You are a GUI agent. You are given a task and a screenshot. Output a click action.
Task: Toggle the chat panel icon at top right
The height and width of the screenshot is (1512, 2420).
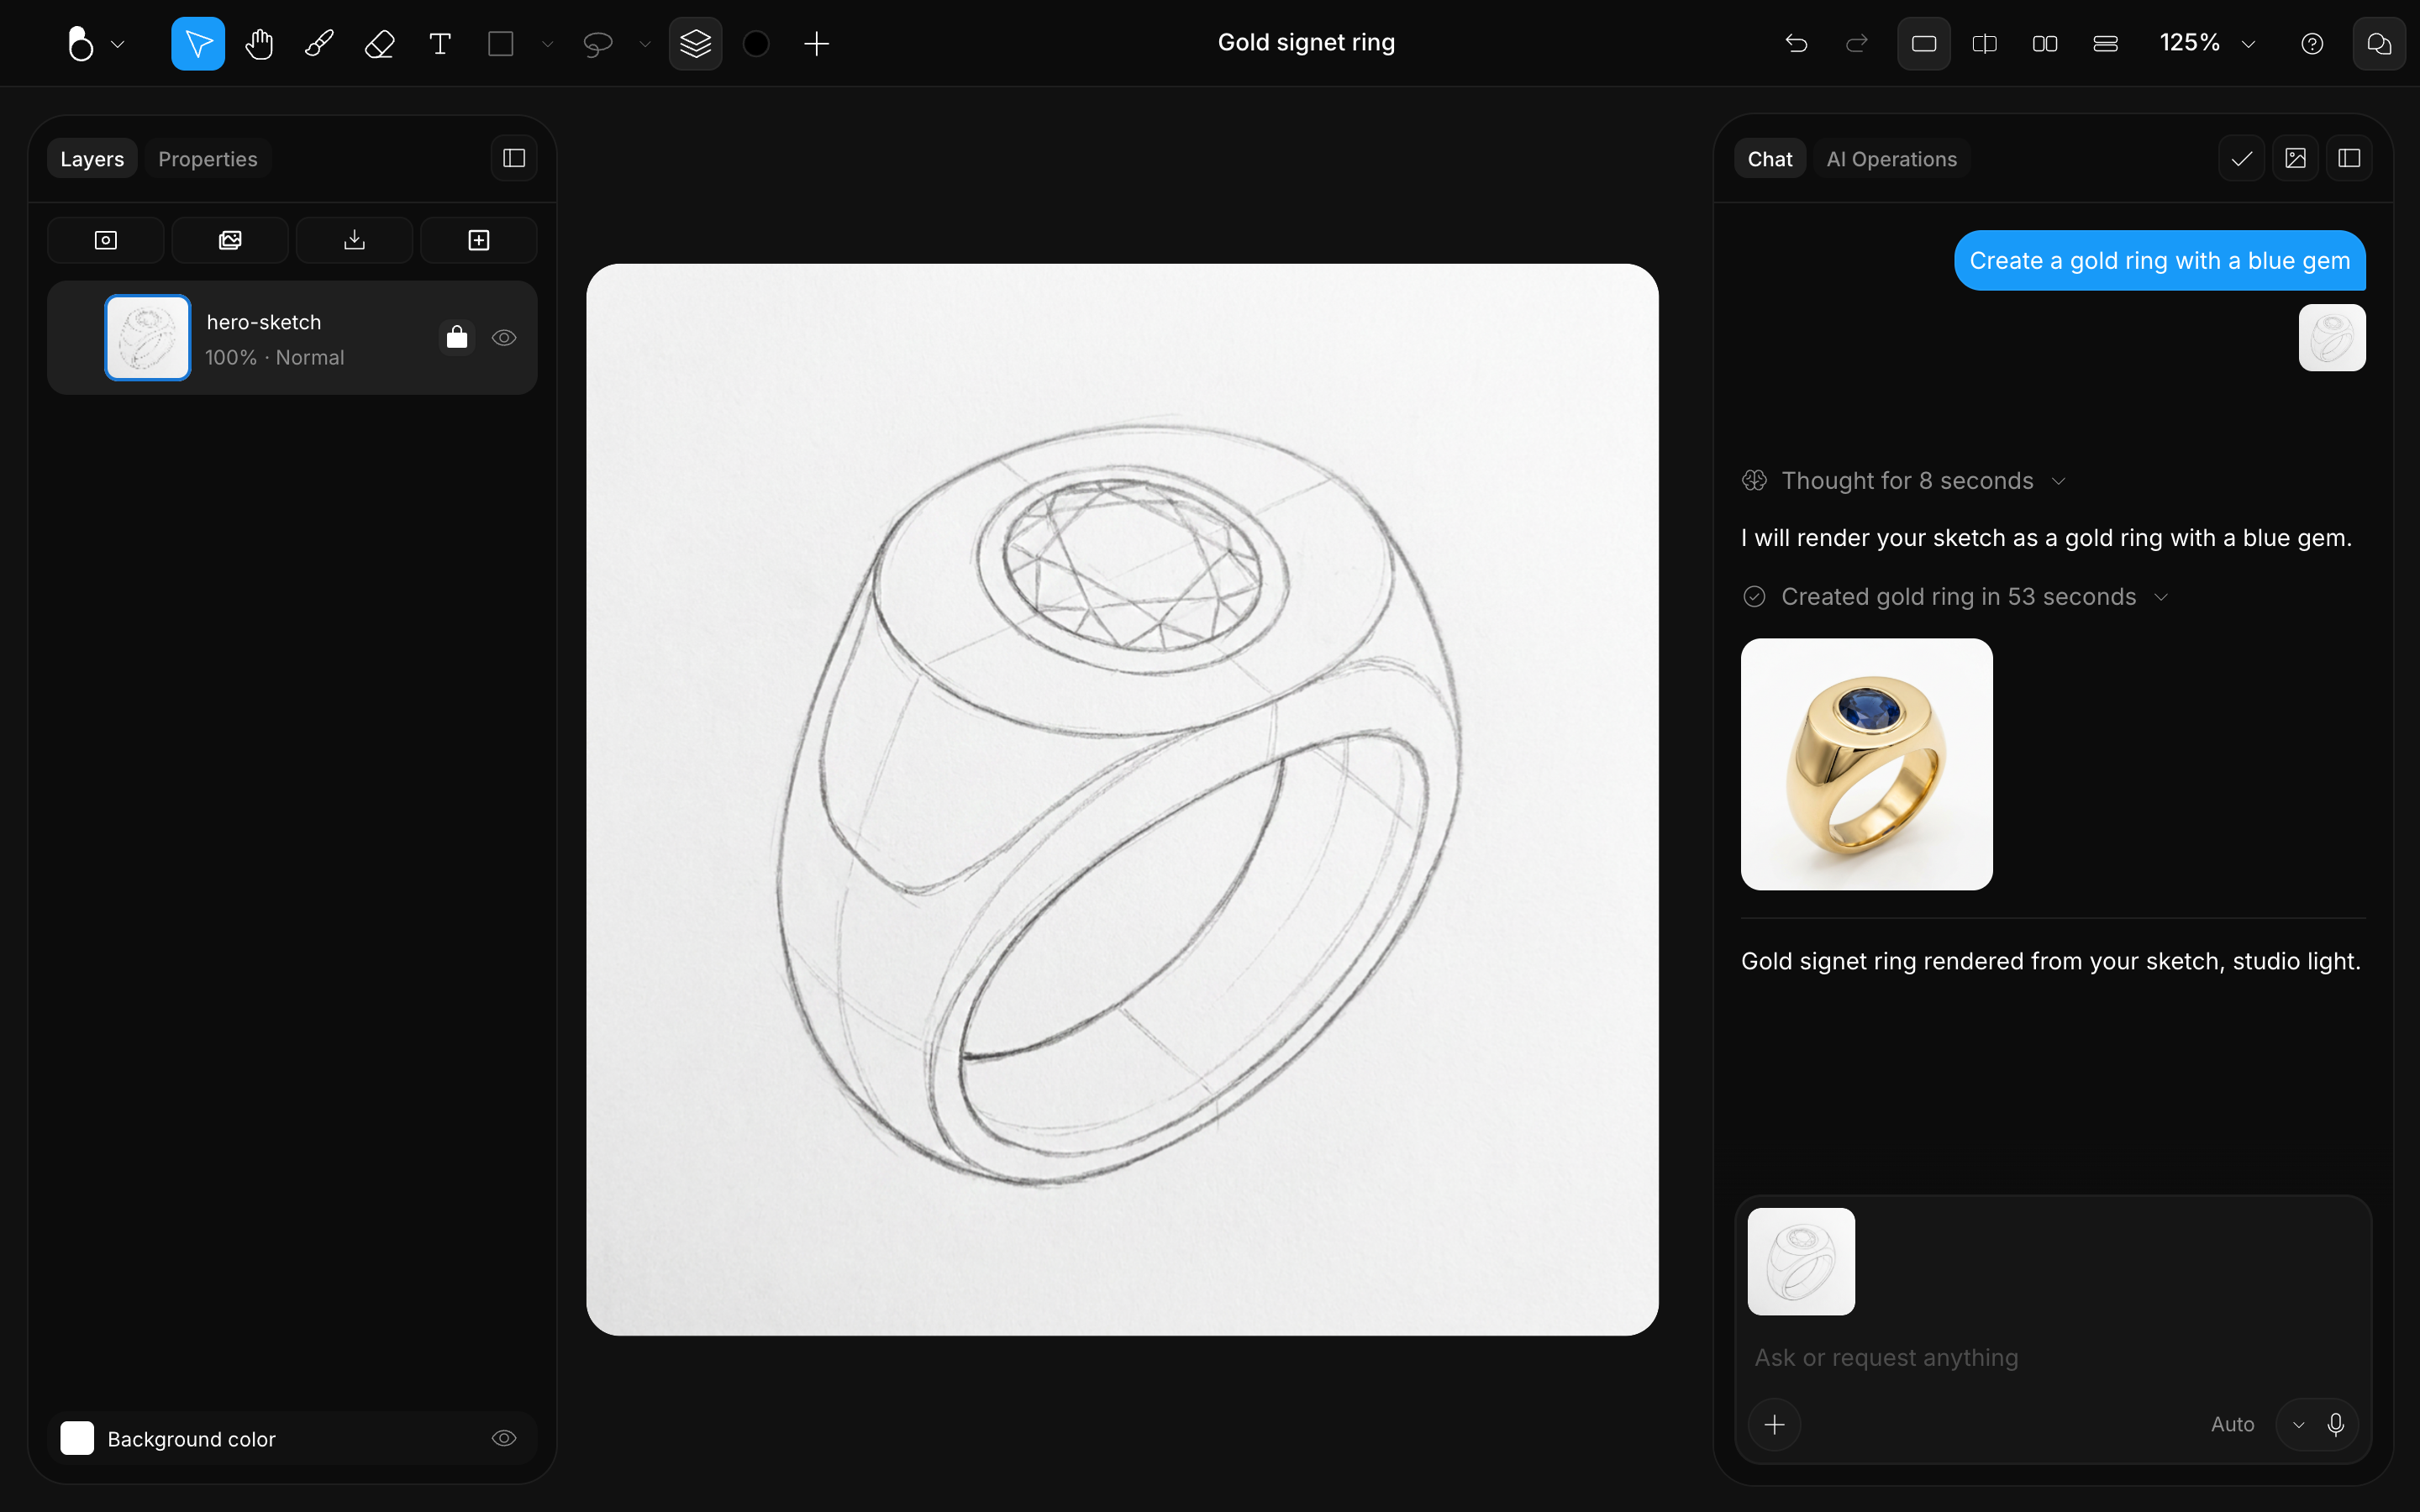click(x=2380, y=44)
